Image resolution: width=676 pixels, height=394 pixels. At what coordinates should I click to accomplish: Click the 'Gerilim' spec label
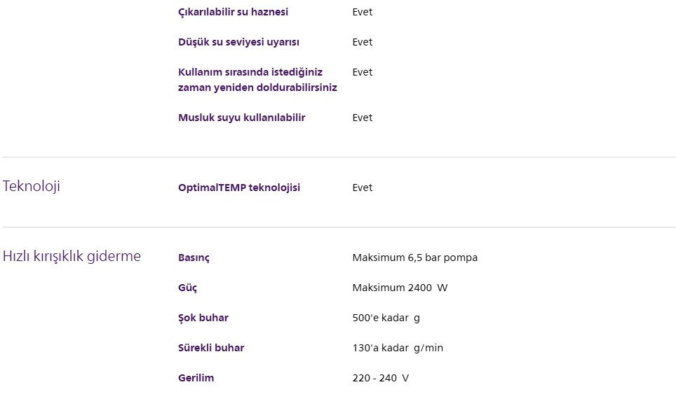(196, 378)
